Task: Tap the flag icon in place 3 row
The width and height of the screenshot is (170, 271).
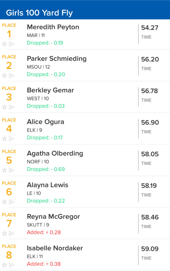Action: pos(12,107)
